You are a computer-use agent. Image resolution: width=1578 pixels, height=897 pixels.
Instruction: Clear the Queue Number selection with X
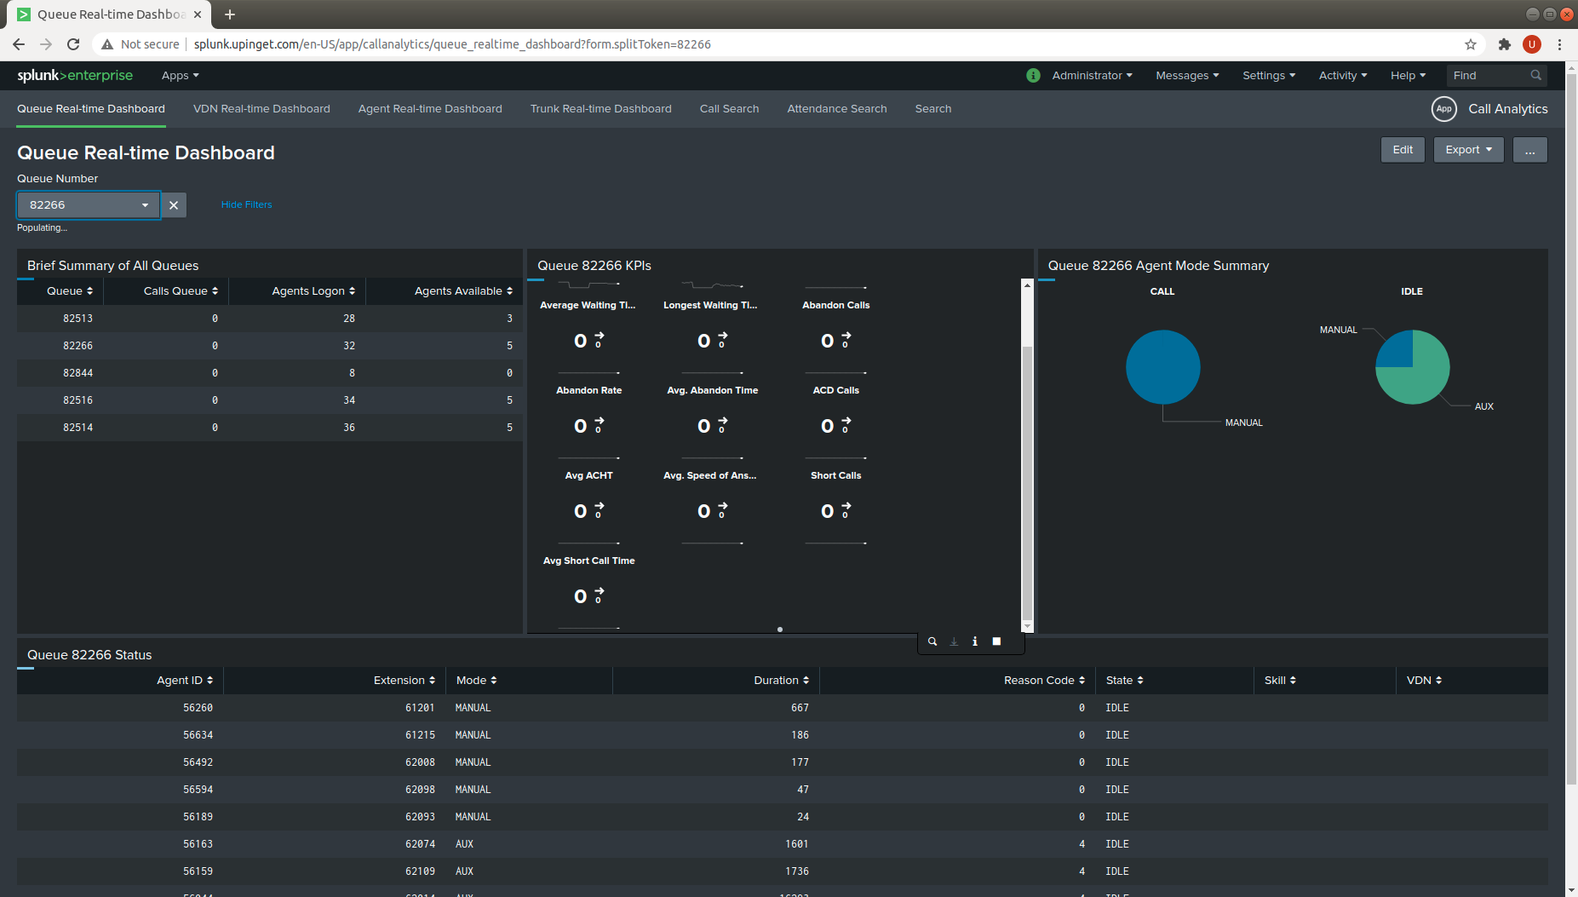click(174, 204)
